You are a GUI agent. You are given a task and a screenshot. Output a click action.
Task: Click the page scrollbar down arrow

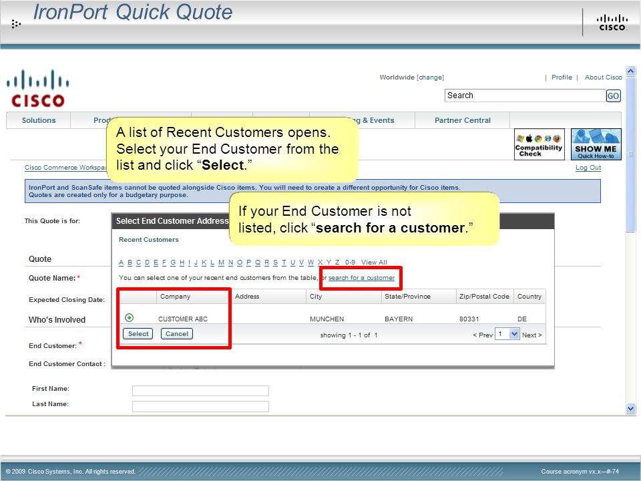tap(631, 408)
